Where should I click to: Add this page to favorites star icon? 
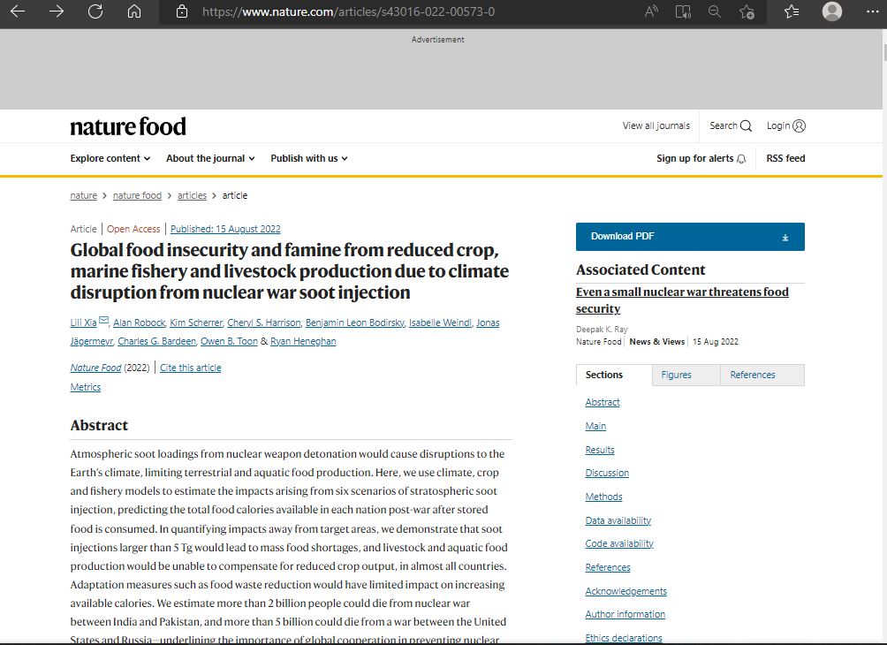[x=747, y=11]
